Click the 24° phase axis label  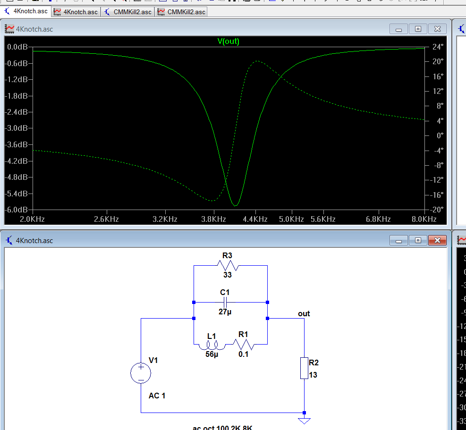click(x=438, y=47)
